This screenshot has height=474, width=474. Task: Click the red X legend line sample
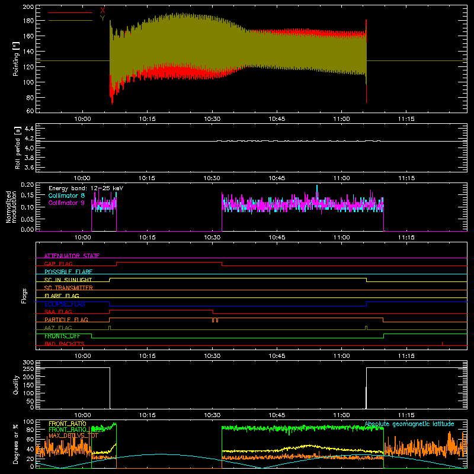71,12
